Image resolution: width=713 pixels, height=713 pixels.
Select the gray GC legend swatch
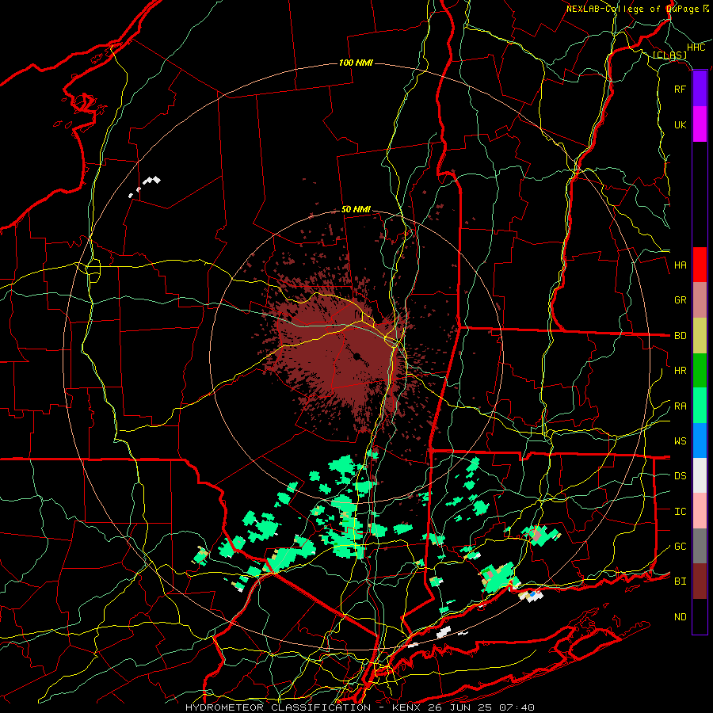tap(700, 546)
